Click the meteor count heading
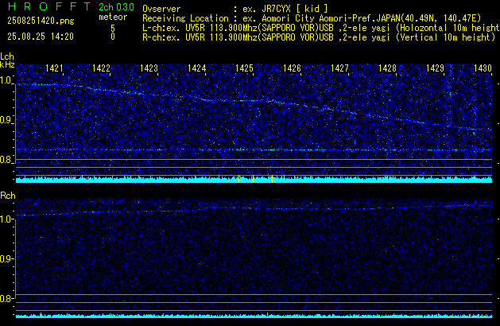The height and width of the screenshot is (326, 500). (x=113, y=17)
